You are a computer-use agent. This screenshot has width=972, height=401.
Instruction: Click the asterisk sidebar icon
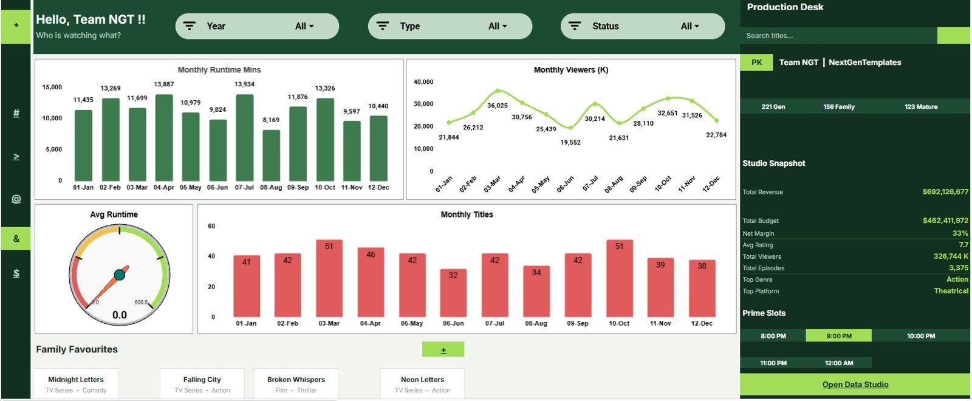[16, 26]
